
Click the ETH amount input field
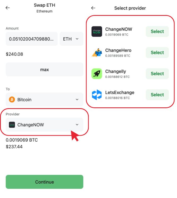[x=31, y=39]
